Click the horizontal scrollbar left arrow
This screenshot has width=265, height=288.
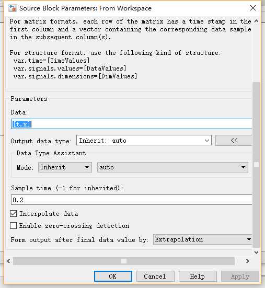point(8,261)
